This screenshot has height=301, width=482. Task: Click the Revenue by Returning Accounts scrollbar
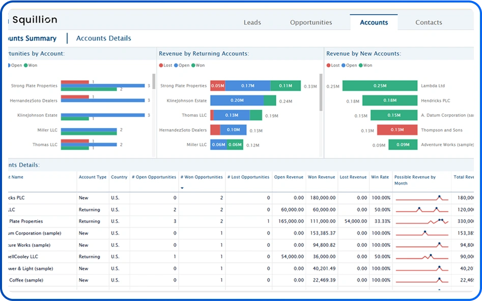(321, 92)
